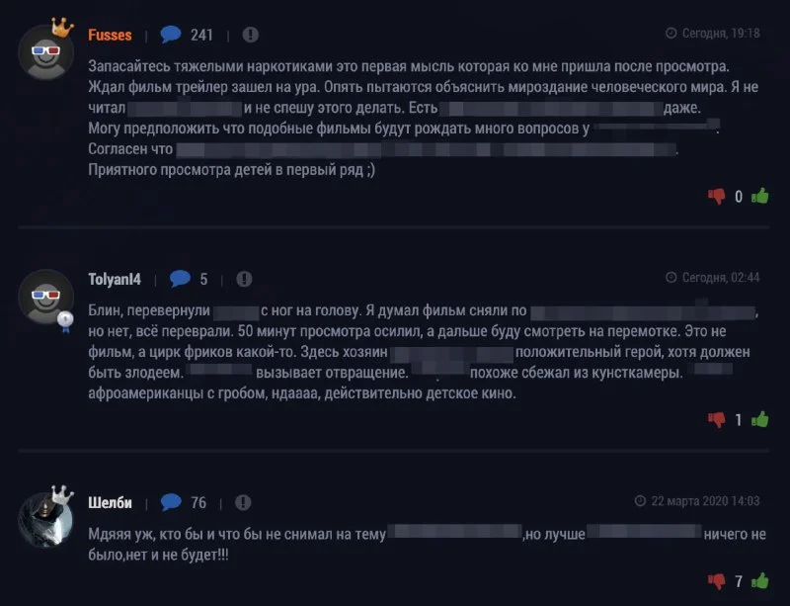Like TolyanI4's comment

(760, 419)
